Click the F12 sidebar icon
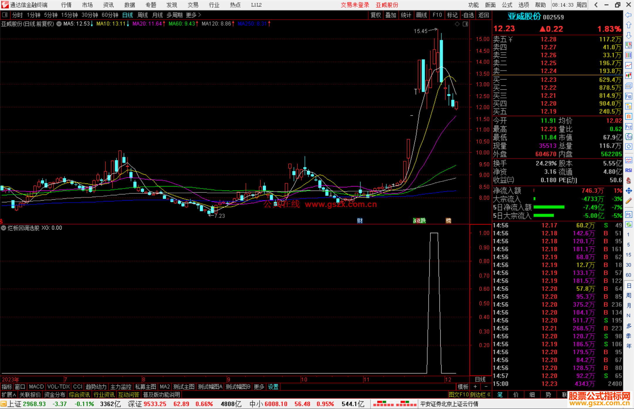This screenshot has width=634, height=409. pyautogui.click(x=628, y=127)
